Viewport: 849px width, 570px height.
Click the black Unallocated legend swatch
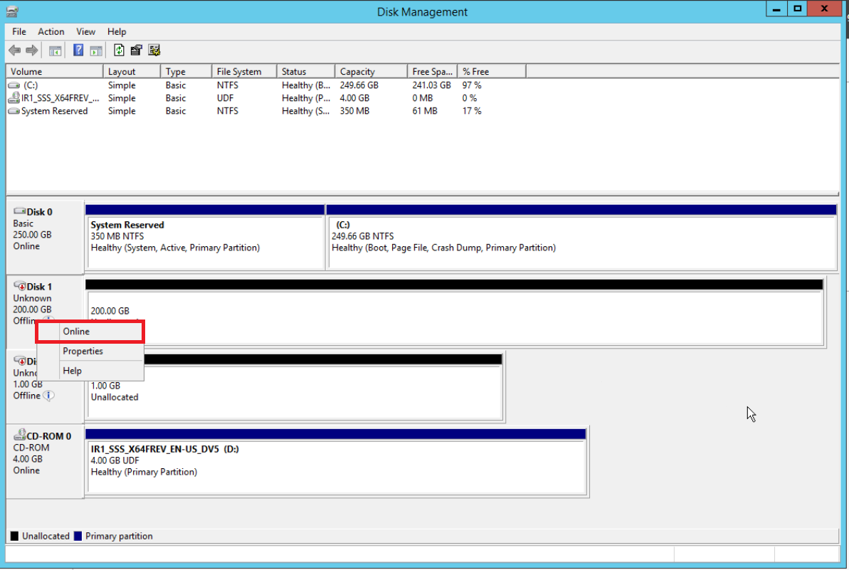click(14, 537)
